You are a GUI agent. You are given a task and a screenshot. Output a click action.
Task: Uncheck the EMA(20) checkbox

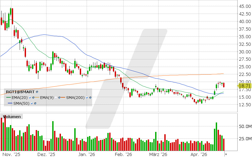[x=30, y=98]
